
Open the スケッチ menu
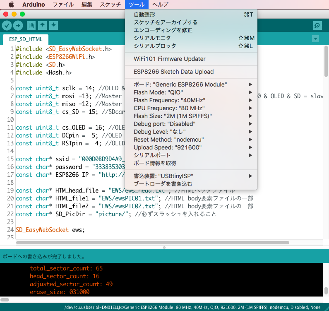tap(110, 5)
